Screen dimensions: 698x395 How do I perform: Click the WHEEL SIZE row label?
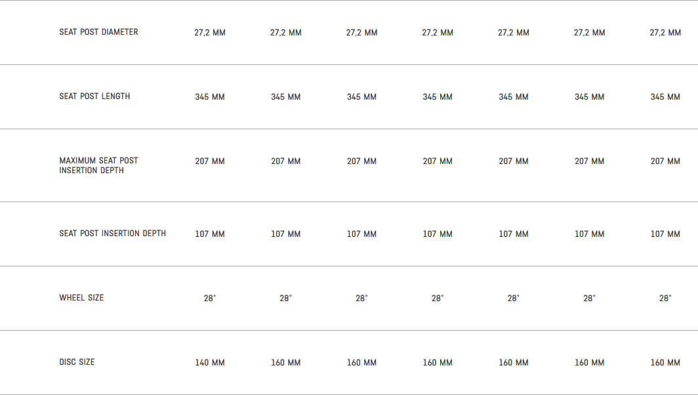click(81, 298)
